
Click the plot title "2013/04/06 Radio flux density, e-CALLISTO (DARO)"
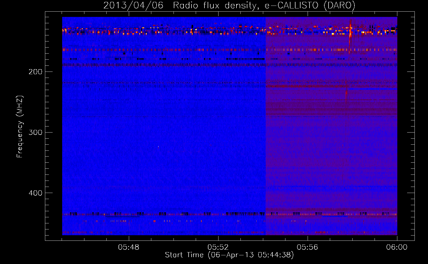click(229, 5)
